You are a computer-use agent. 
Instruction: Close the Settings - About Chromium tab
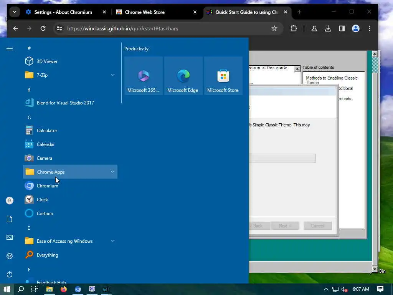pos(104,12)
